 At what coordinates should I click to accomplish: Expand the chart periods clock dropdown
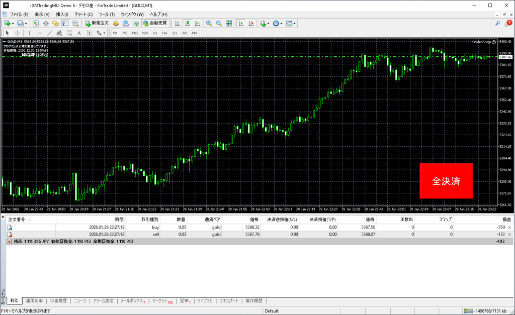pyautogui.click(x=283, y=23)
